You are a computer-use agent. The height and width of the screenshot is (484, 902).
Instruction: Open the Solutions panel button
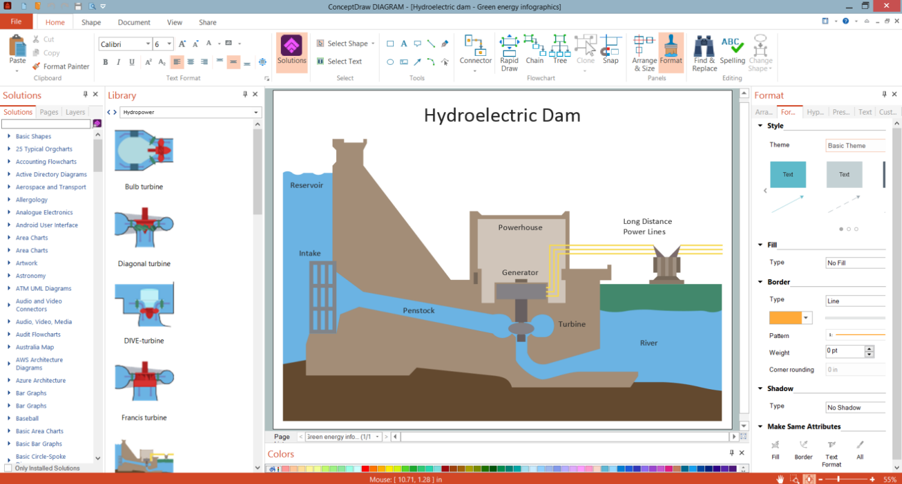tap(292, 52)
